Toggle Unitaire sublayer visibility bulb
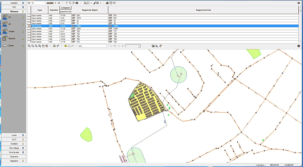This screenshot has height=167, width=303. (23, 31)
